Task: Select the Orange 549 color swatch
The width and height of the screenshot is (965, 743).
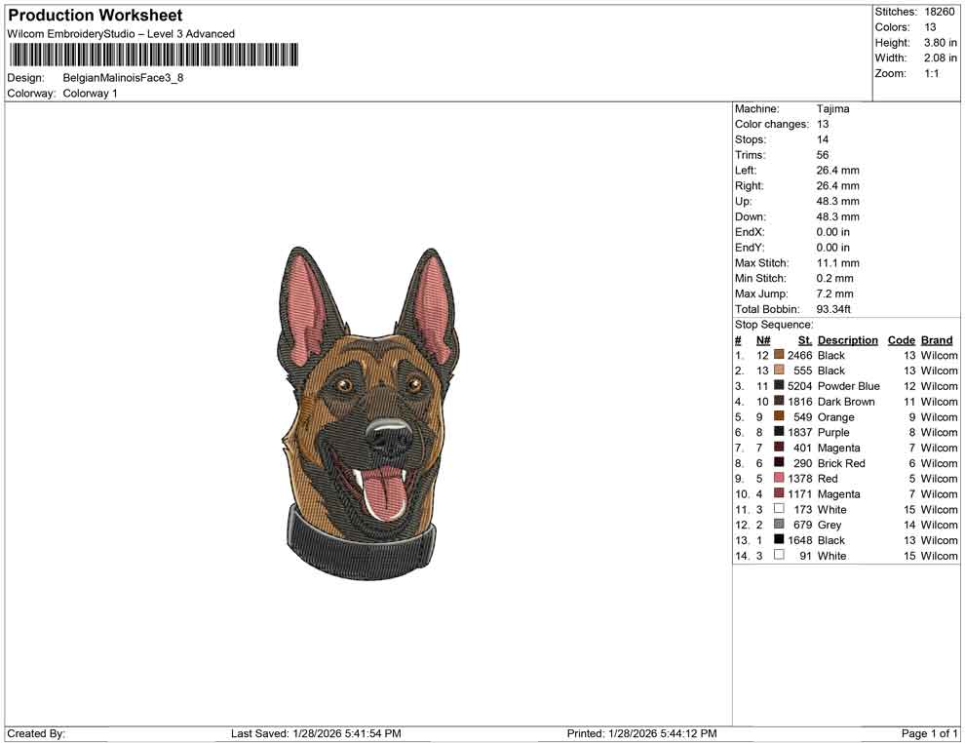Action: pos(779,416)
